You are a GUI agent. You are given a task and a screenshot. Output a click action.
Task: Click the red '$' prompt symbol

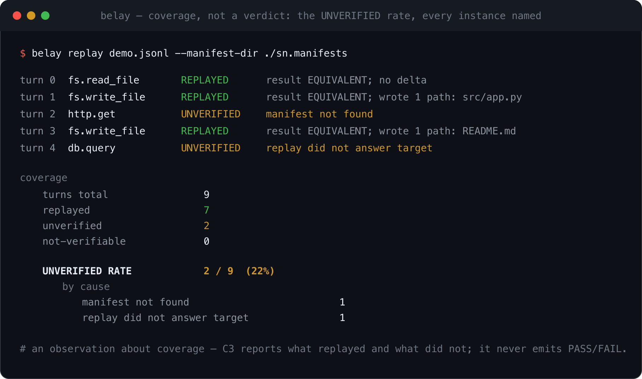[x=23, y=53]
